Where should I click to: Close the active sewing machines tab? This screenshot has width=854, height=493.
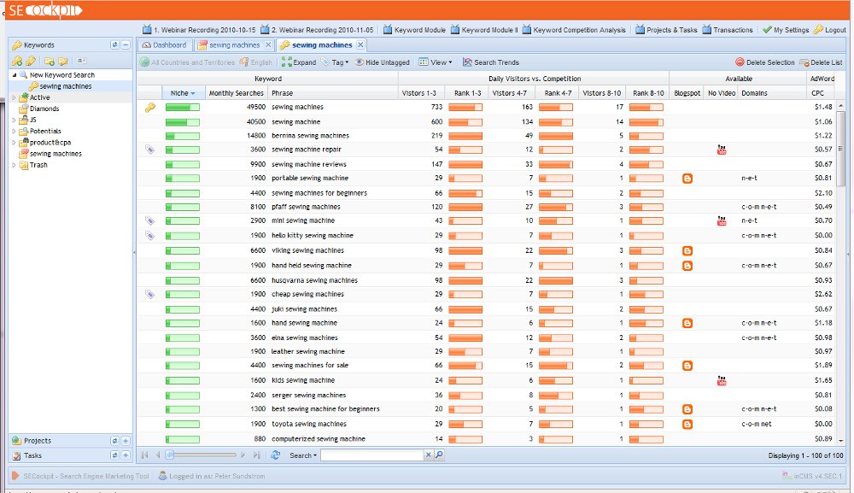(x=360, y=44)
